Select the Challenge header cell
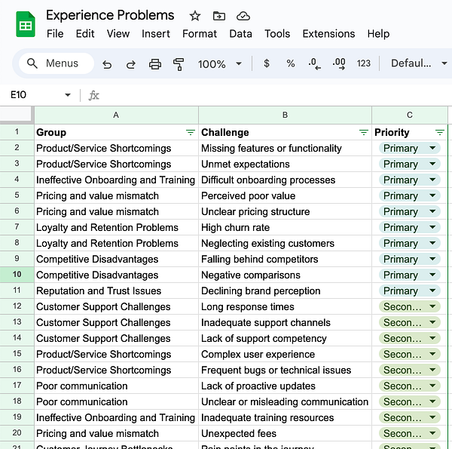 pos(285,133)
